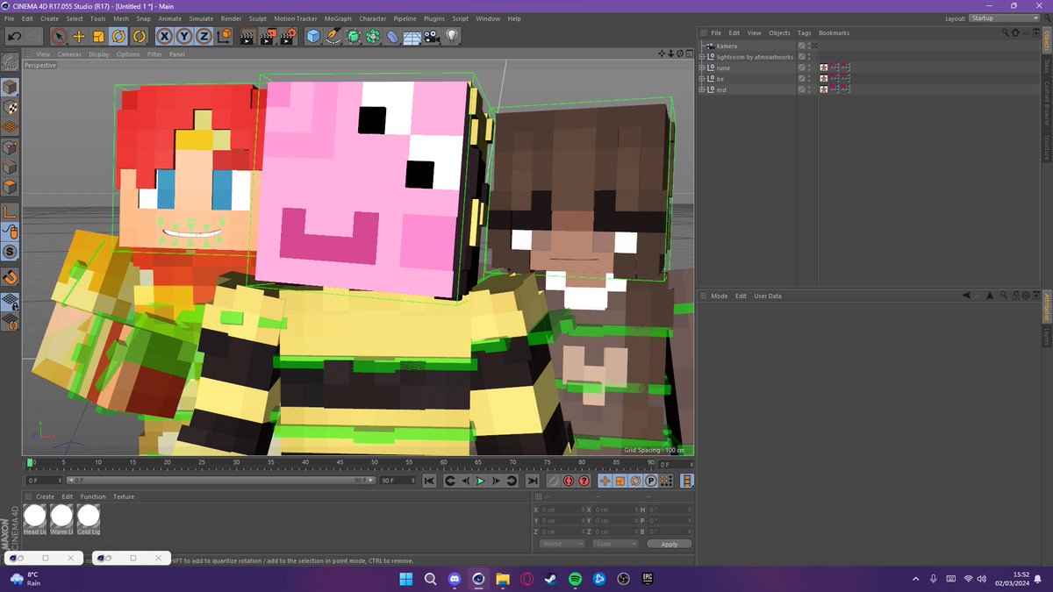Click the Apply button
1053x592 pixels.
(669, 544)
